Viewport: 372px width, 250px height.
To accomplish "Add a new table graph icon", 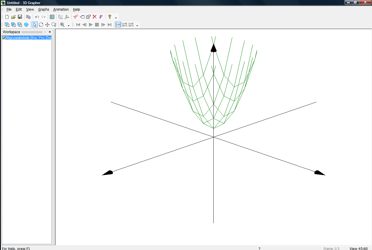I will pos(82,17).
